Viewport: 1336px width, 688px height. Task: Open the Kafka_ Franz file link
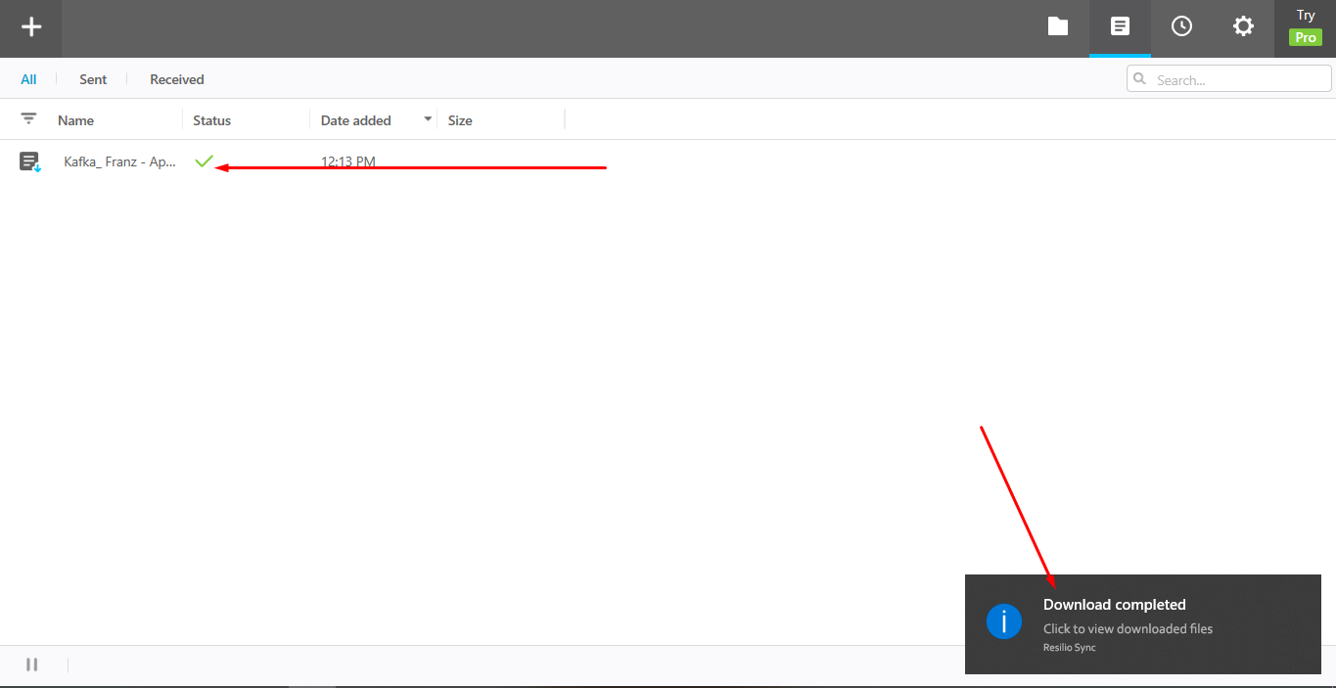(118, 161)
